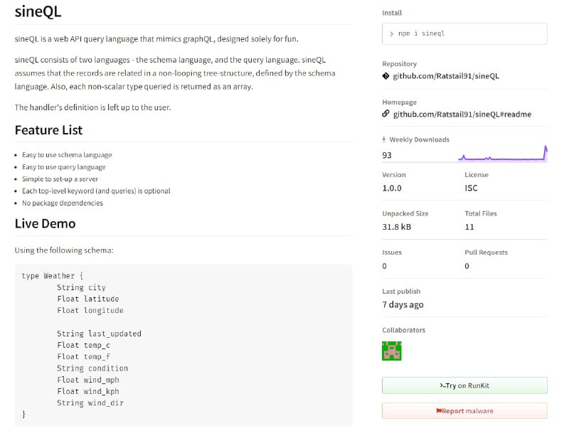Select the version number 1.0.0

tap(392, 188)
